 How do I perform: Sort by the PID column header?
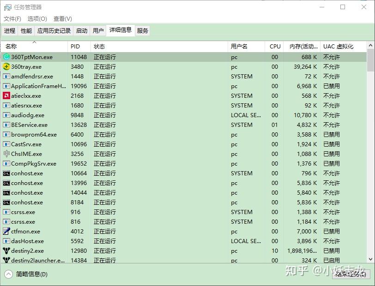tap(79, 46)
